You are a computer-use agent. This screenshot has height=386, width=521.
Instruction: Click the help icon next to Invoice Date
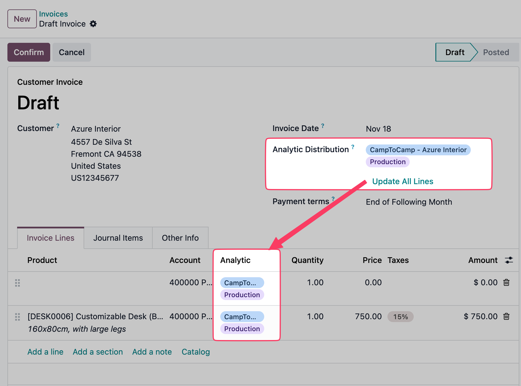322,125
